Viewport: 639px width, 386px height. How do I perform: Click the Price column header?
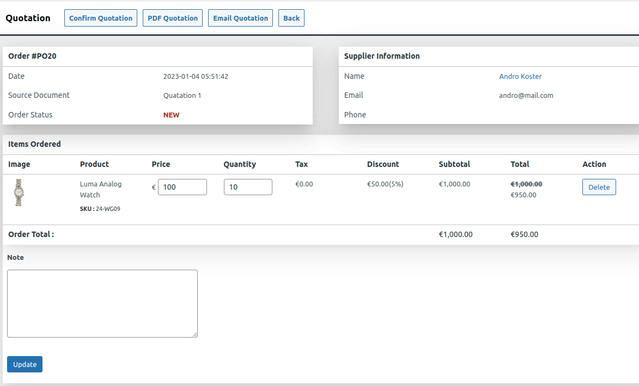(161, 164)
